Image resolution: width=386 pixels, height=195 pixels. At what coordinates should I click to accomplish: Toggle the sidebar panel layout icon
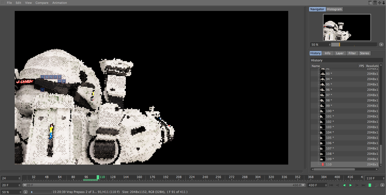pos(370,3)
